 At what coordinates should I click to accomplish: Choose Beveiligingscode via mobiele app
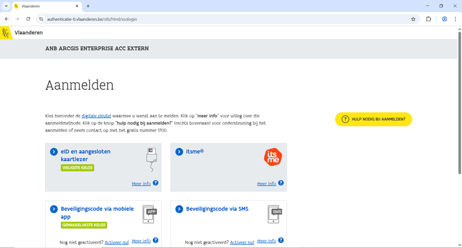click(x=97, y=213)
